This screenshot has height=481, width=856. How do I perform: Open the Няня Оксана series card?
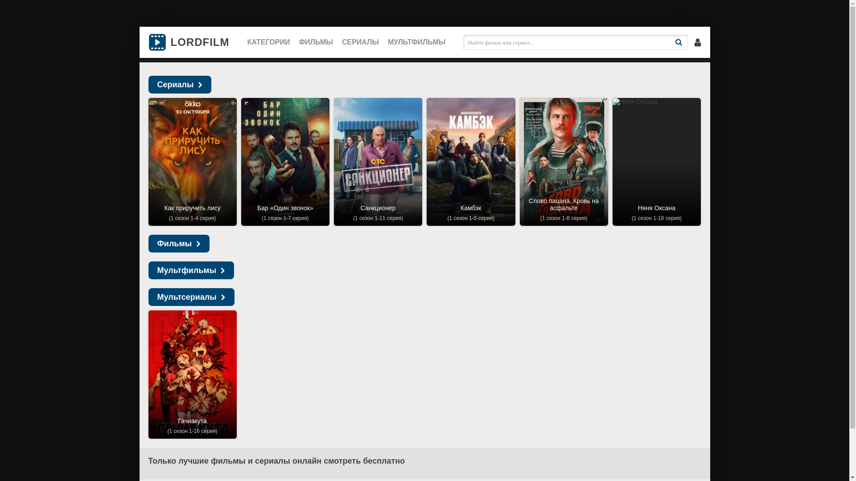click(x=656, y=162)
